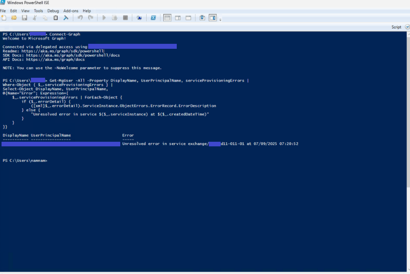
Task: Collapse the Script pane using its chevron
Action: 407,27
